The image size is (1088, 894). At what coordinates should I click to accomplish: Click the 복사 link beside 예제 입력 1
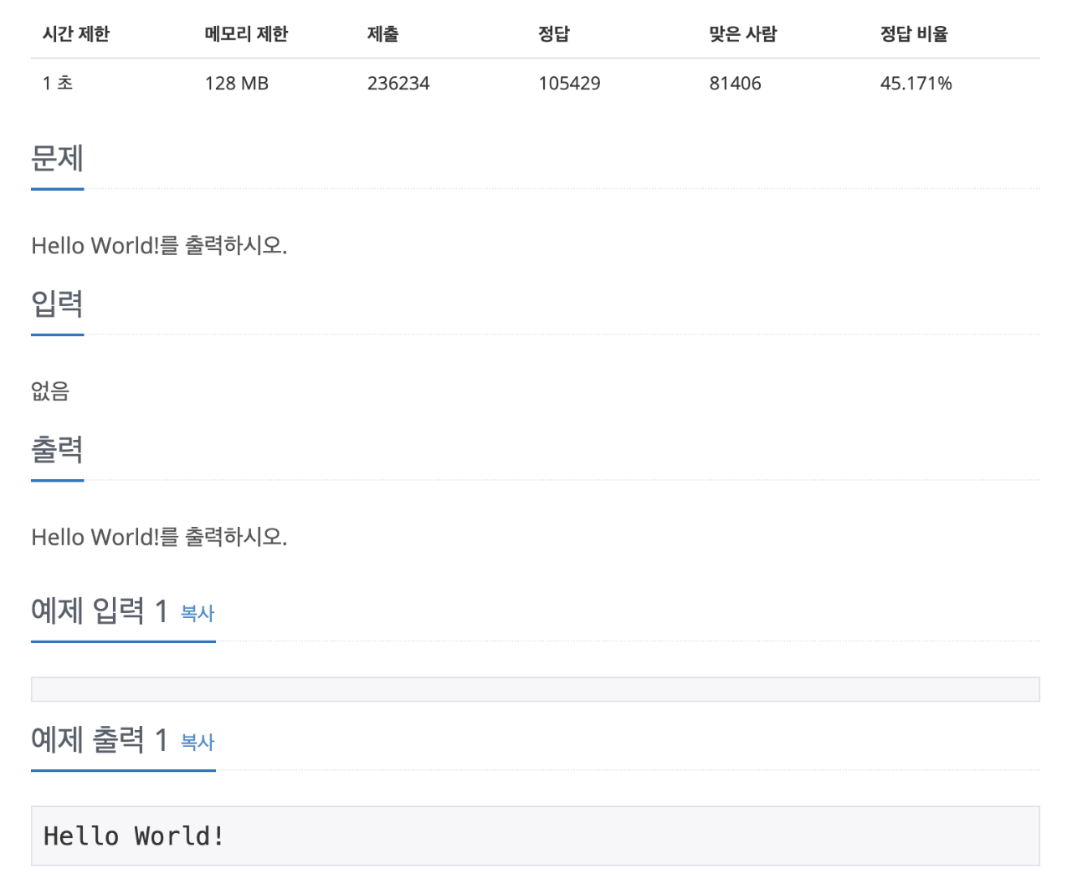[x=198, y=613]
